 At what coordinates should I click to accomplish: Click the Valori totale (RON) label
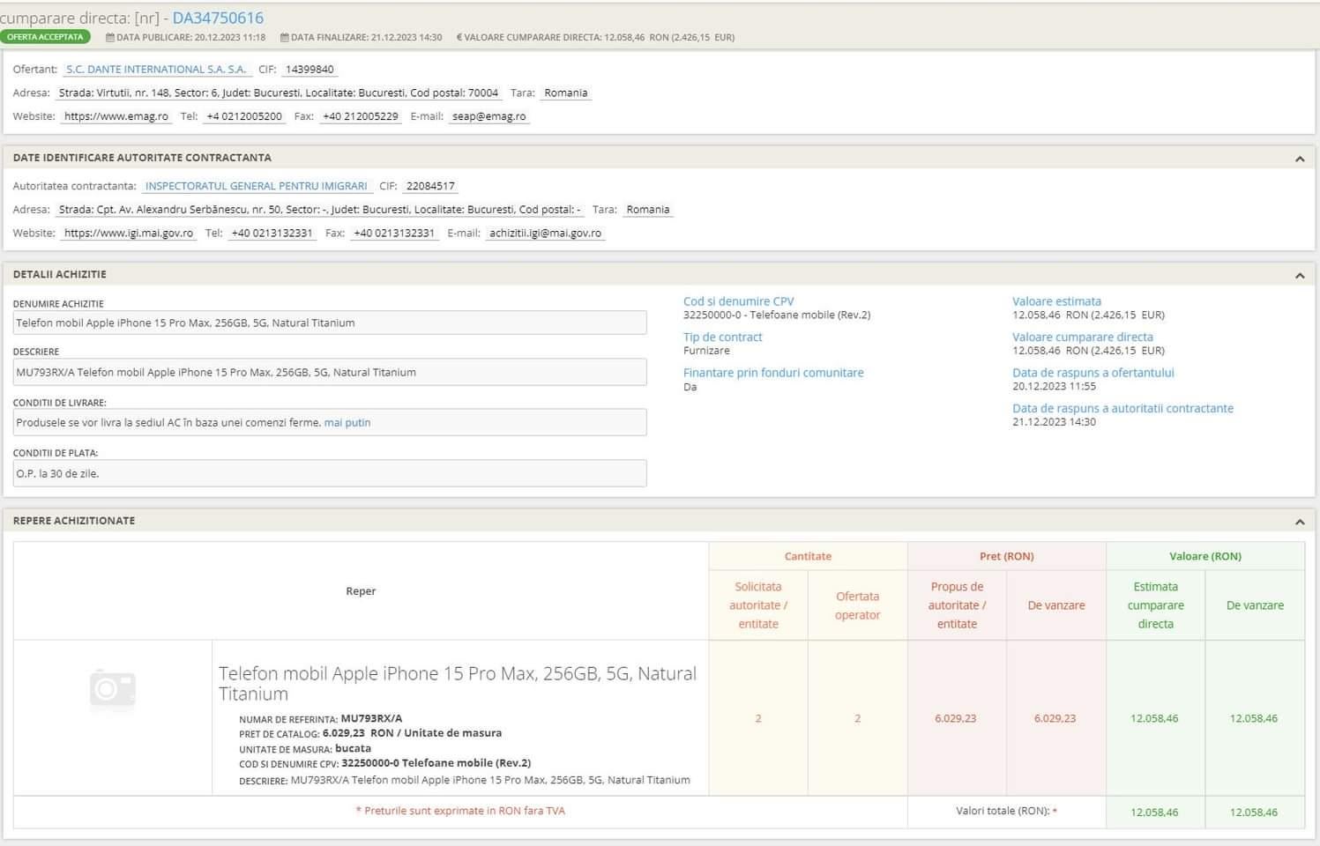tap(1006, 811)
